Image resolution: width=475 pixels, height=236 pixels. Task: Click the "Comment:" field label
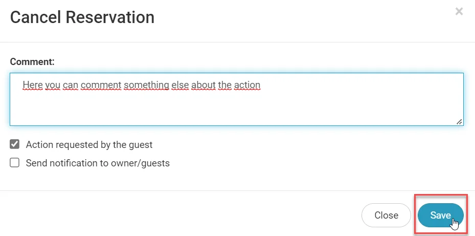32,61
